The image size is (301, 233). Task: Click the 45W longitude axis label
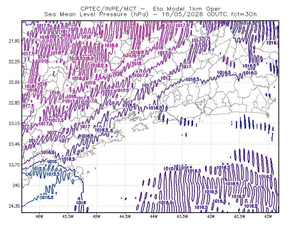point(97,216)
